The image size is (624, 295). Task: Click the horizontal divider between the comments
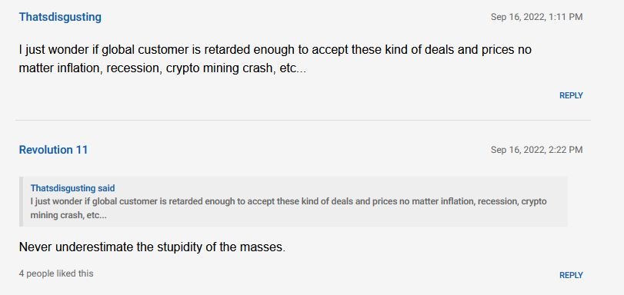coord(303,120)
